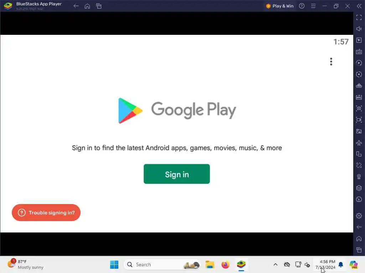Open the weather widget showing 87°F
The height and width of the screenshot is (273, 365).
click(25, 264)
